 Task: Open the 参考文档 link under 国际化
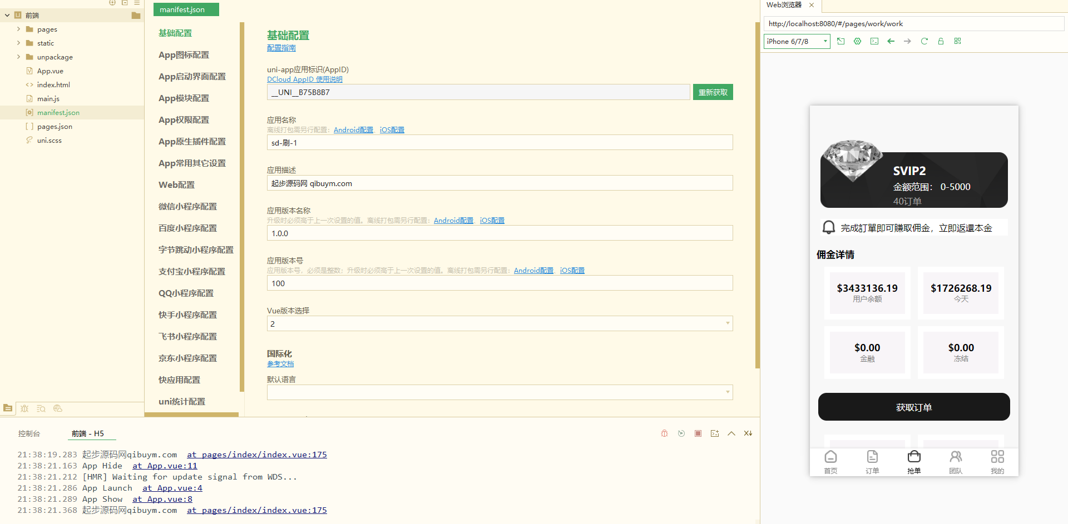(x=280, y=364)
